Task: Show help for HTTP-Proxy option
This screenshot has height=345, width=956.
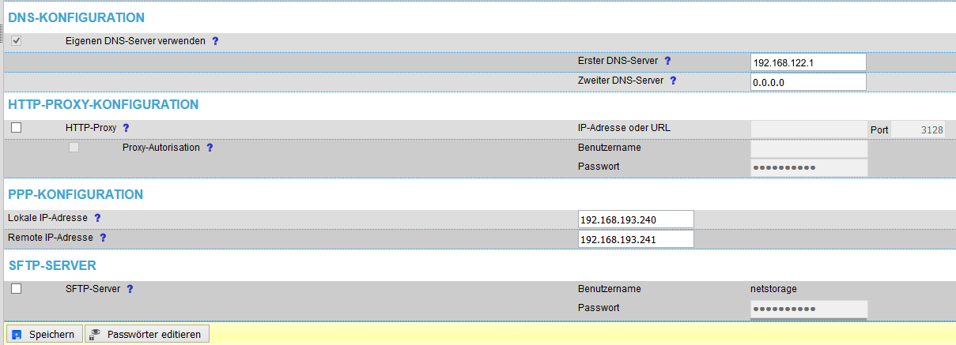Action: tap(126, 127)
